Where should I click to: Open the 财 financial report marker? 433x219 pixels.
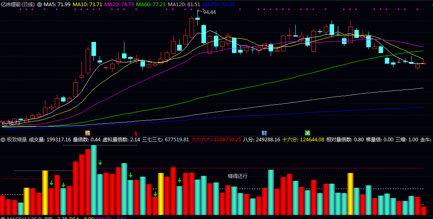[264, 133]
